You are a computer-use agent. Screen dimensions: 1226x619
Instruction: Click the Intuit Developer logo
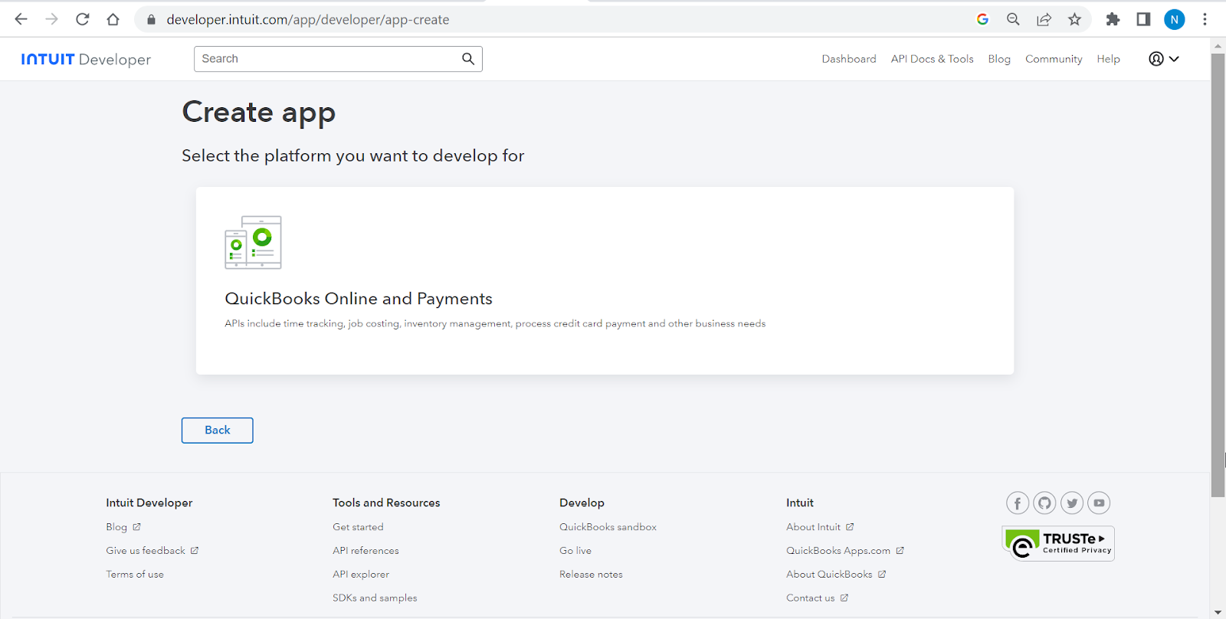(x=86, y=59)
